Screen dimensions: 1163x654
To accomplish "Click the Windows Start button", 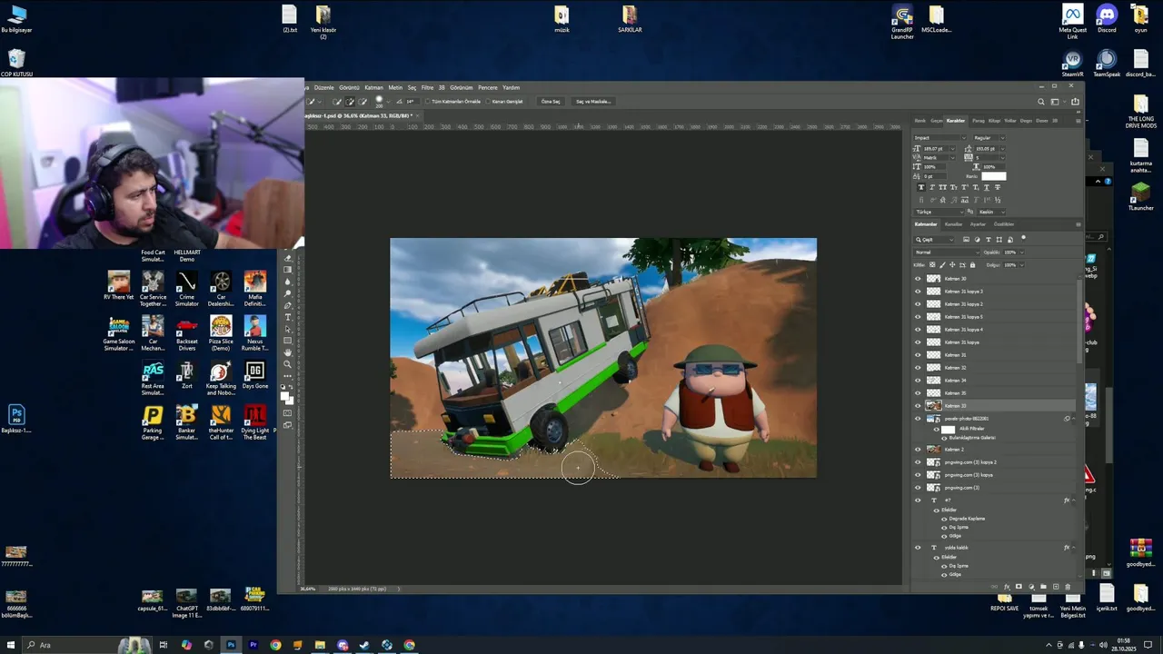I will coord(11,645).
